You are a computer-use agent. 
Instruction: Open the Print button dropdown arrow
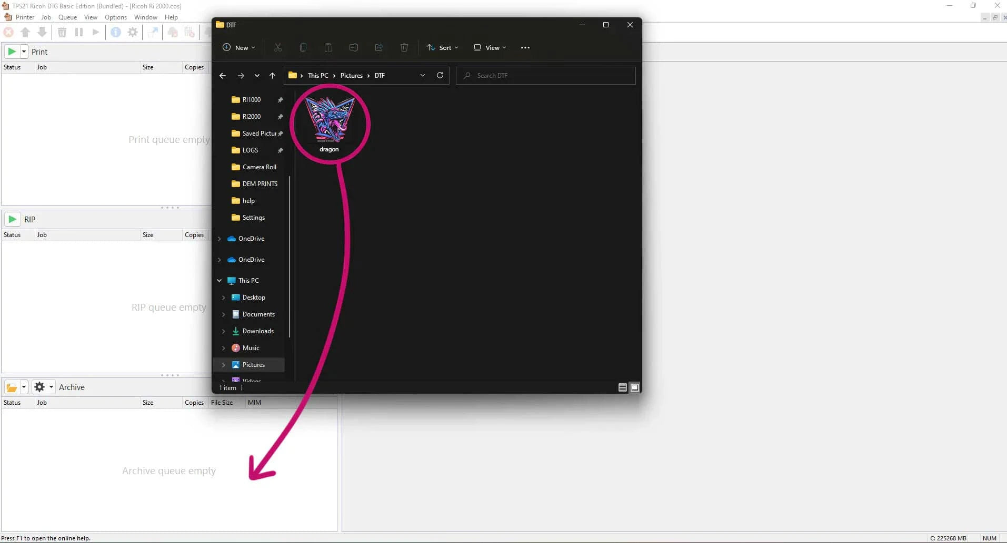coord(24,52)
